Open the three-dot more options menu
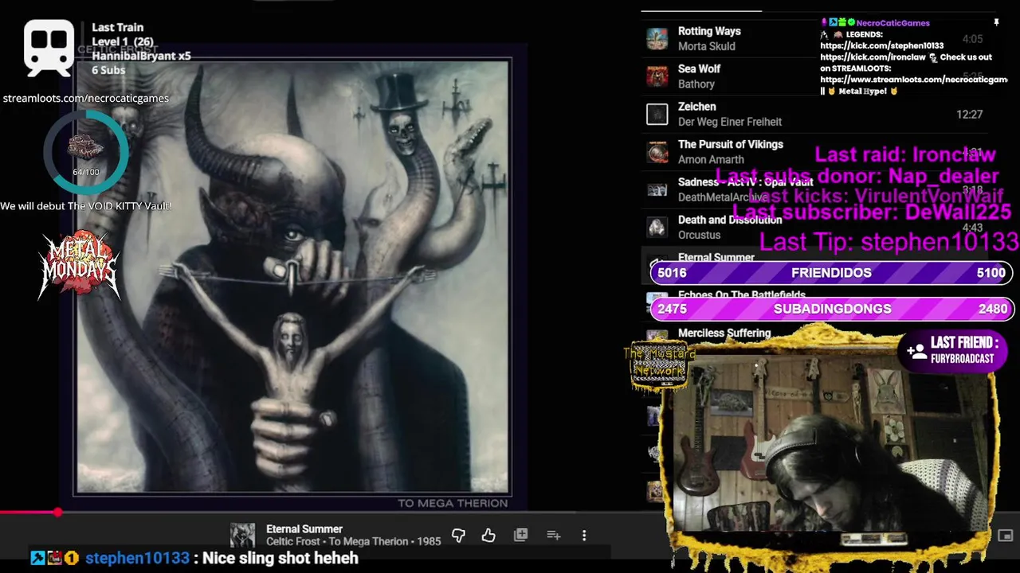Screen dimensions: 1020x573 tap(584, 536)
